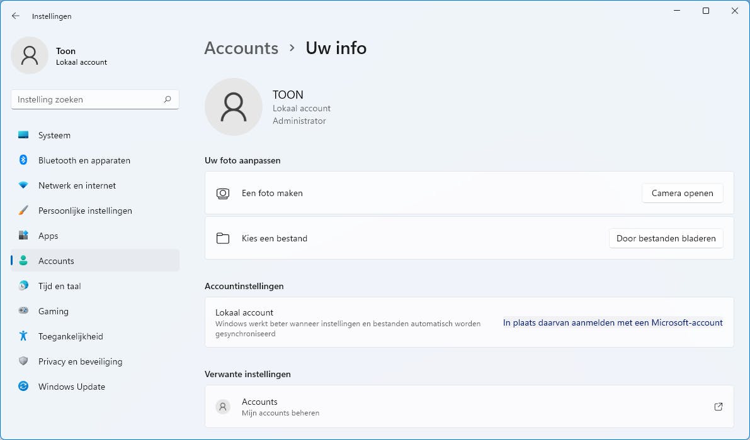The image size is (750, 440).
Task: Open Toegankelijkheid settings
Action: [x=70, y=336]
